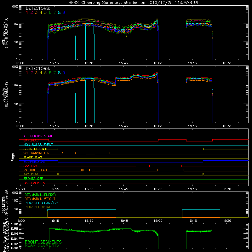Click 16:00 tick under Flags plot

[158, 189]
